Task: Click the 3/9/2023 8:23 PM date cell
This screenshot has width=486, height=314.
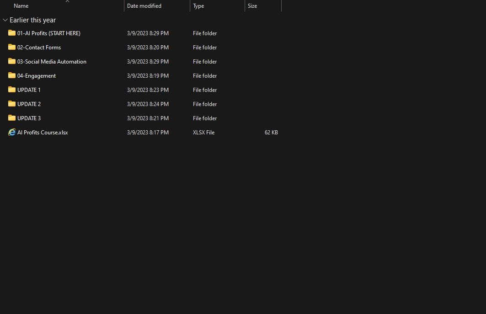Action: coord(148,90)
